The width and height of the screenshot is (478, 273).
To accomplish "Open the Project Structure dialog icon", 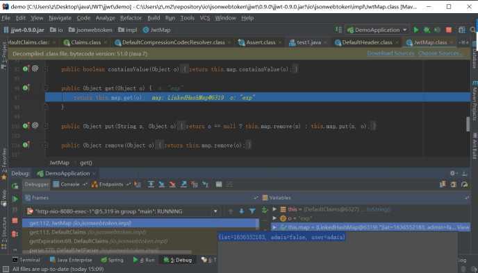I will 462,30.
